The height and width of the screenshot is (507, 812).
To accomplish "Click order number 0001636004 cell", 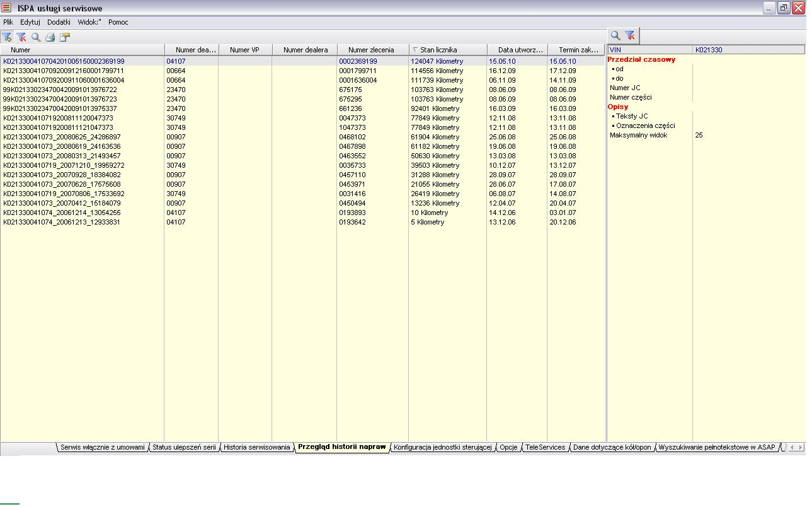I will tap(373, 80).
